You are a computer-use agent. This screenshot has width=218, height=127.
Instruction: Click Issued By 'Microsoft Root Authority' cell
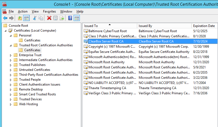click(x=156, y=62)
